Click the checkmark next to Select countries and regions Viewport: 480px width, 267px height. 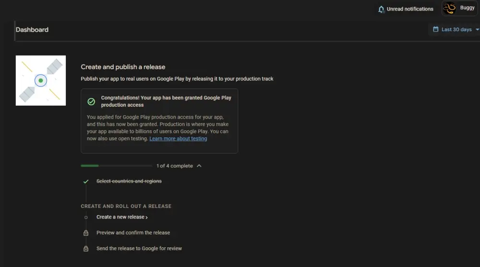(86, 181)
